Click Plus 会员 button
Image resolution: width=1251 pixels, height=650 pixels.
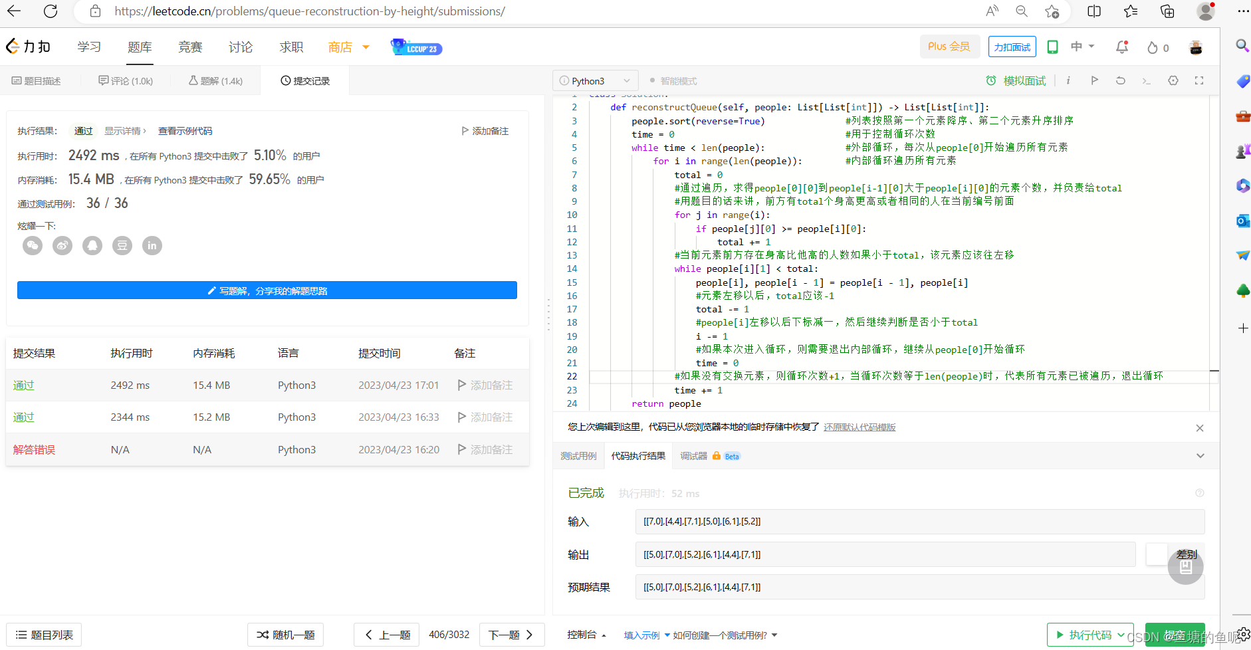(x=949, y=47)
